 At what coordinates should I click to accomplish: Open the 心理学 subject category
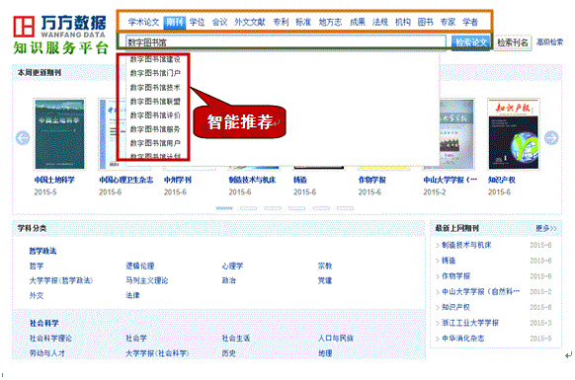click(232, 266)
